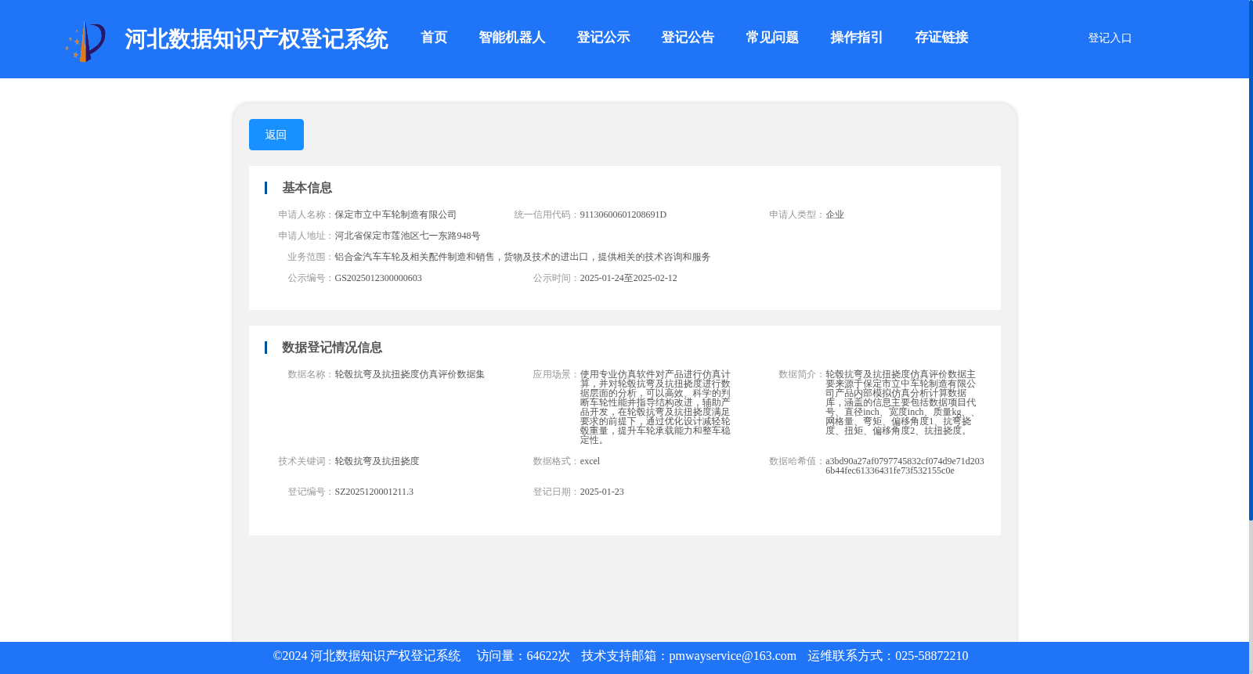Click support email pmwayservice@163.com

point(732,656)
